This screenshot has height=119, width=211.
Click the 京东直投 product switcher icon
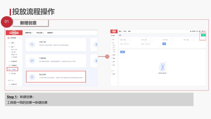click(9, 38)
